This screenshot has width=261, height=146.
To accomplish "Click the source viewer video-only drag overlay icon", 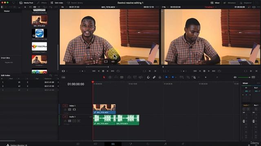I will (106, 62).
